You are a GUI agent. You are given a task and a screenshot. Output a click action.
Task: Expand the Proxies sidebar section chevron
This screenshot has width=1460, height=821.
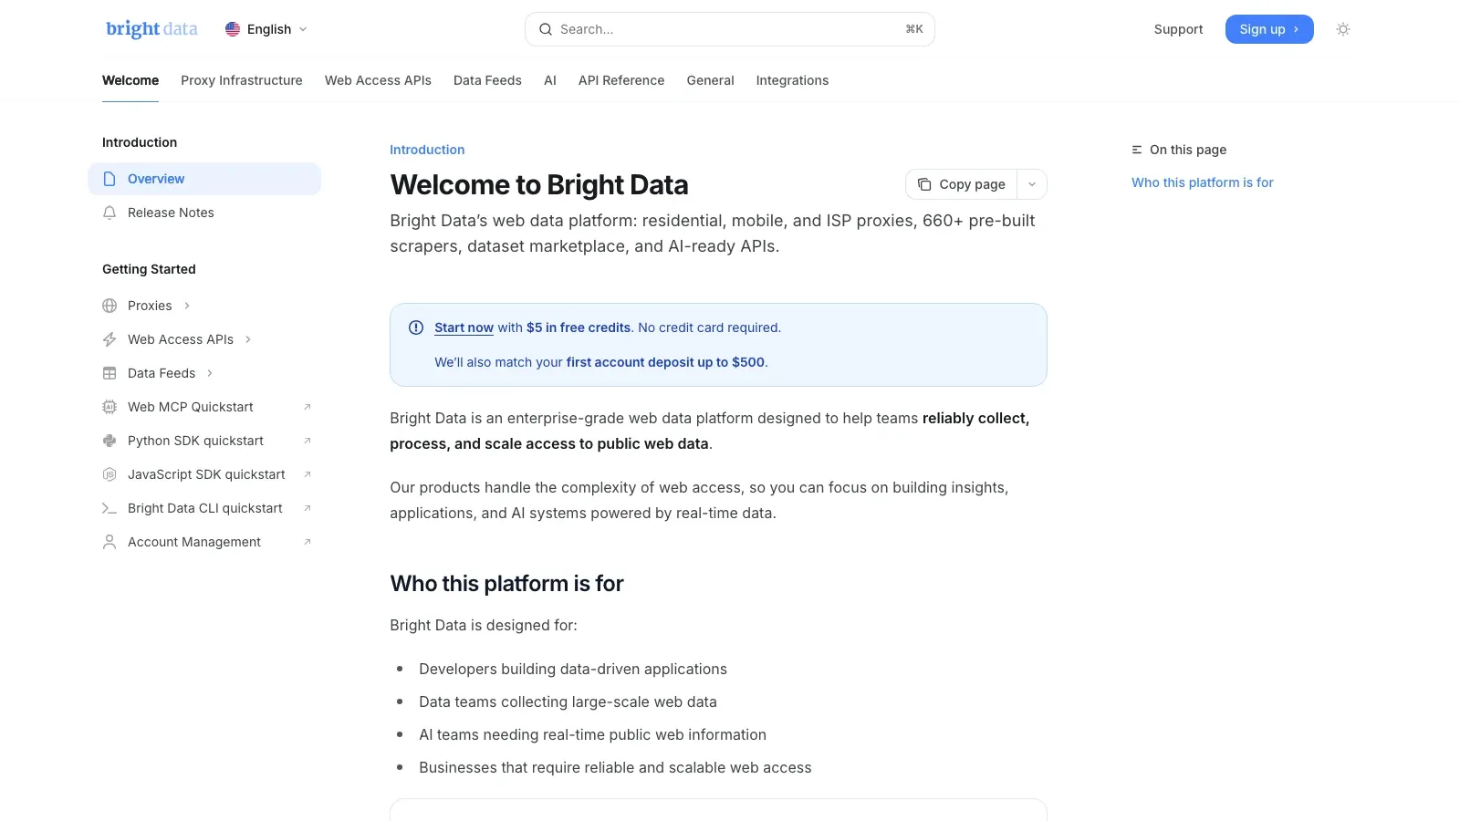click(187, 306)
